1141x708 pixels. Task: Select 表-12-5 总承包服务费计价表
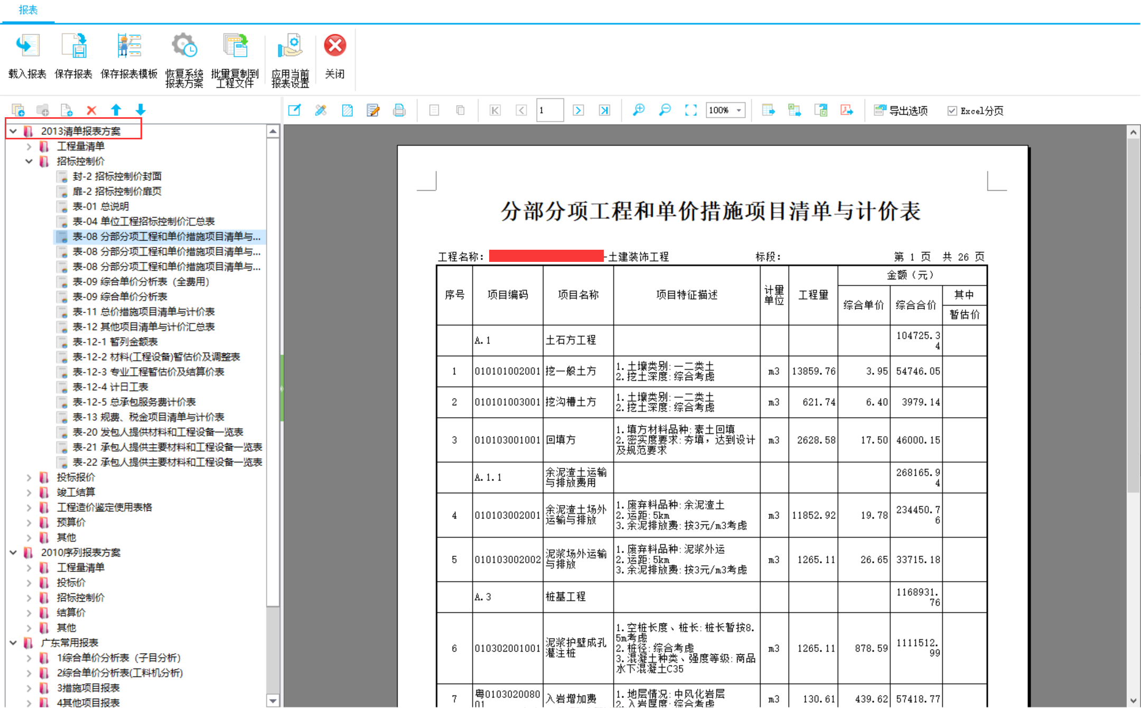pyautogui.click(x=134, y=402)
